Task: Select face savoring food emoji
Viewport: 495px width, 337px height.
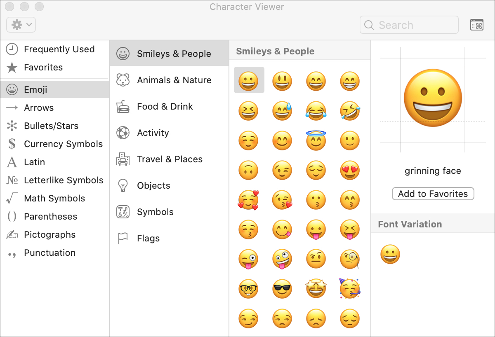Action: click(x=283, y=229)
